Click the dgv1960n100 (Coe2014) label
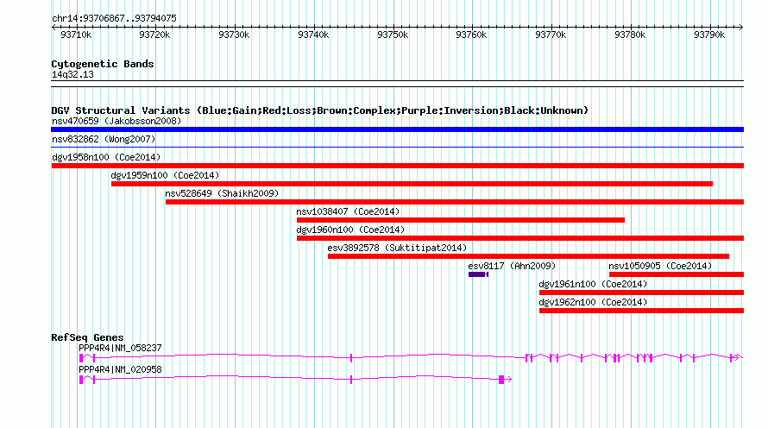Image resolution: width=768 pixels, height=428 pixels. (x=350, y=230)
